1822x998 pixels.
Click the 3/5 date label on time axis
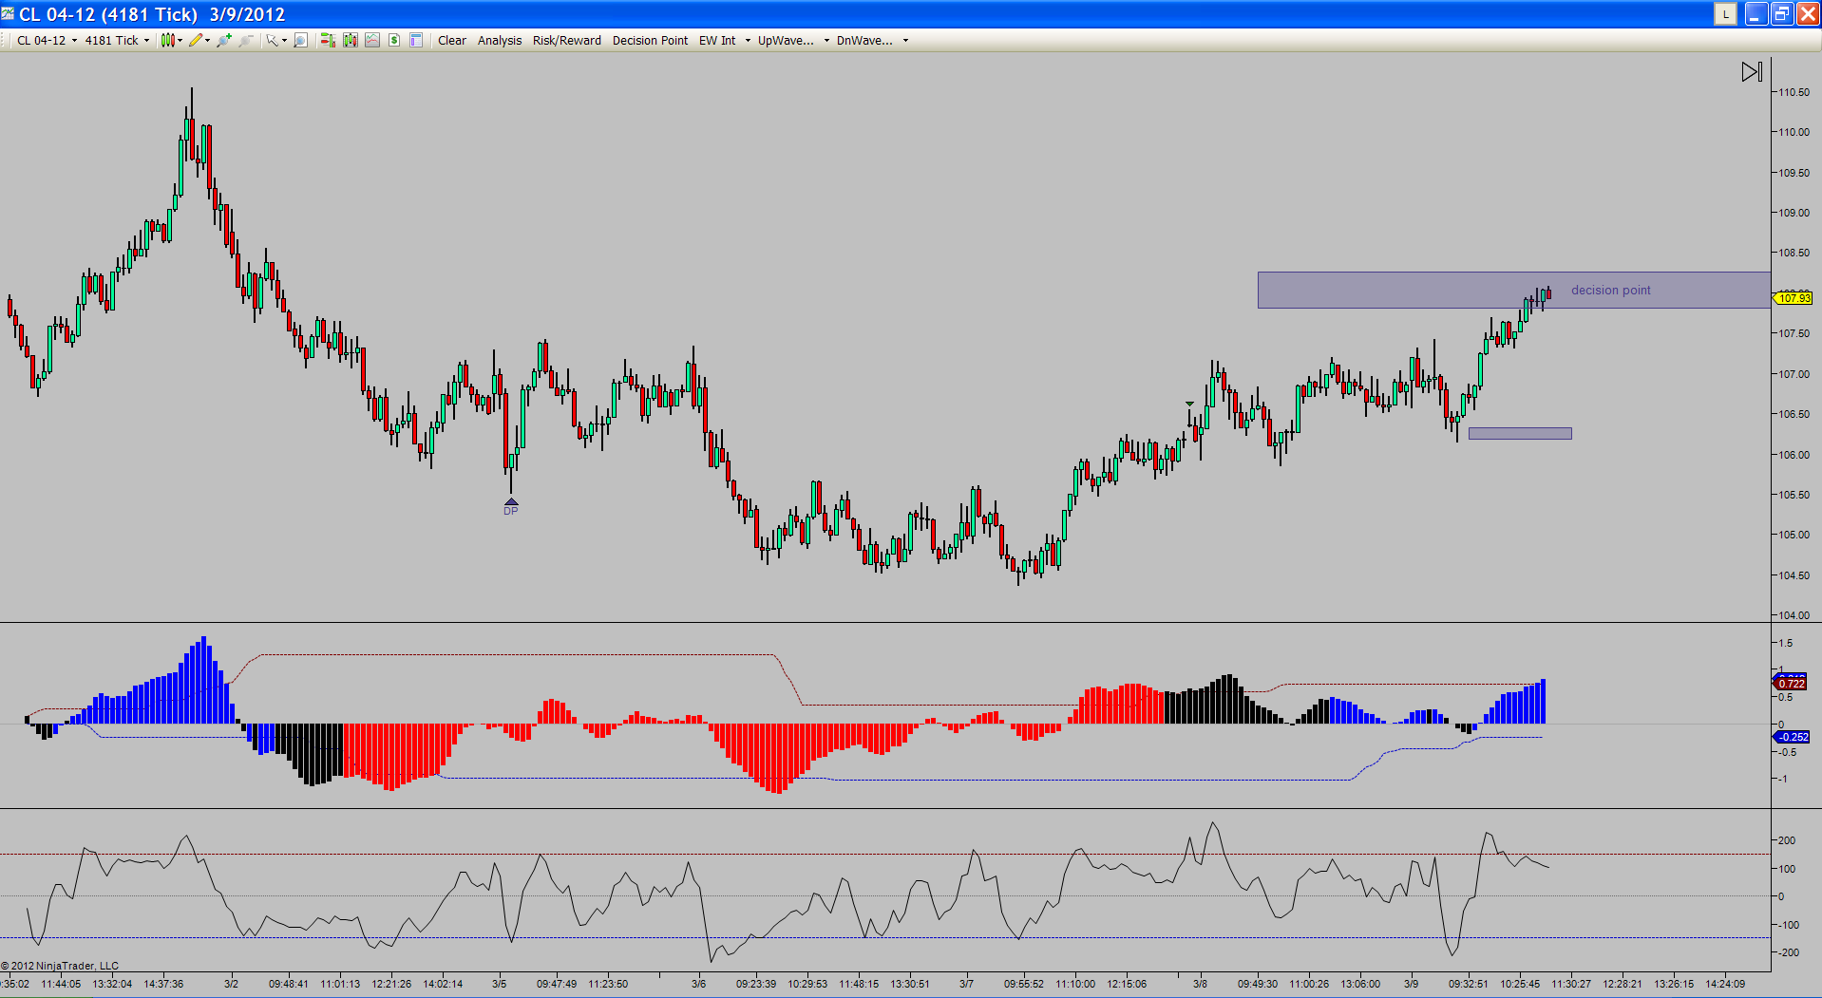coord(499,984)
